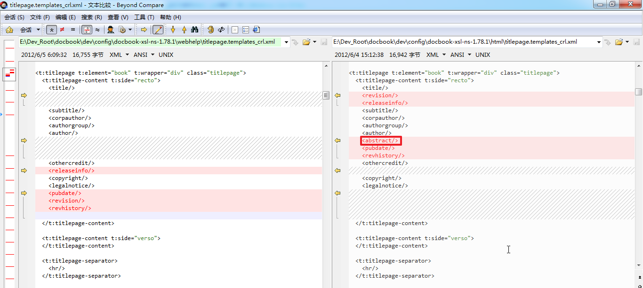Go to next difference down arrow
The width and height of the screenshot is (643, 288).
tap(173, 30)
